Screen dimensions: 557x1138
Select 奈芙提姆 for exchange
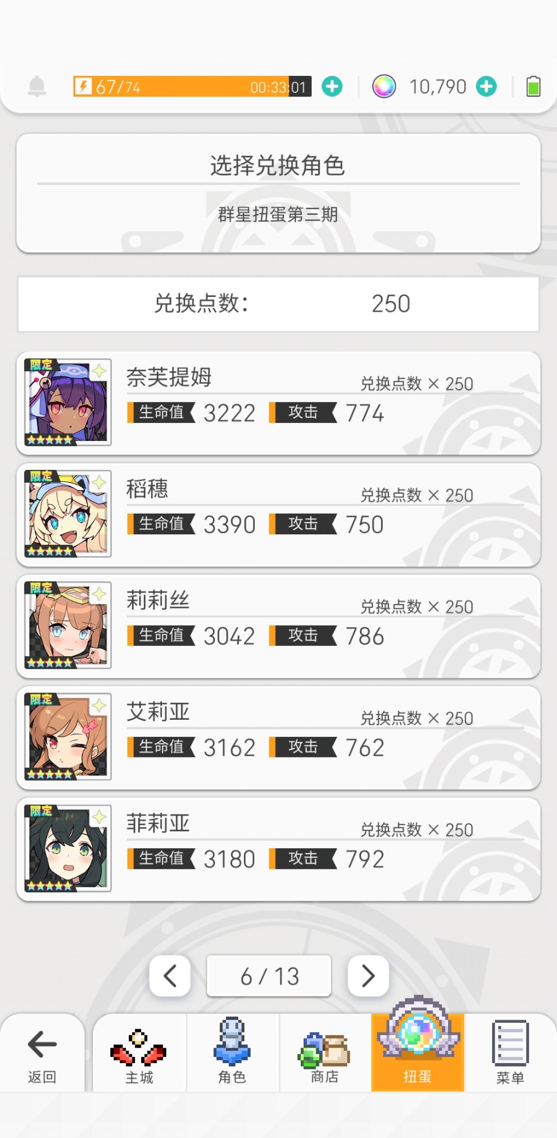(278, 403)
